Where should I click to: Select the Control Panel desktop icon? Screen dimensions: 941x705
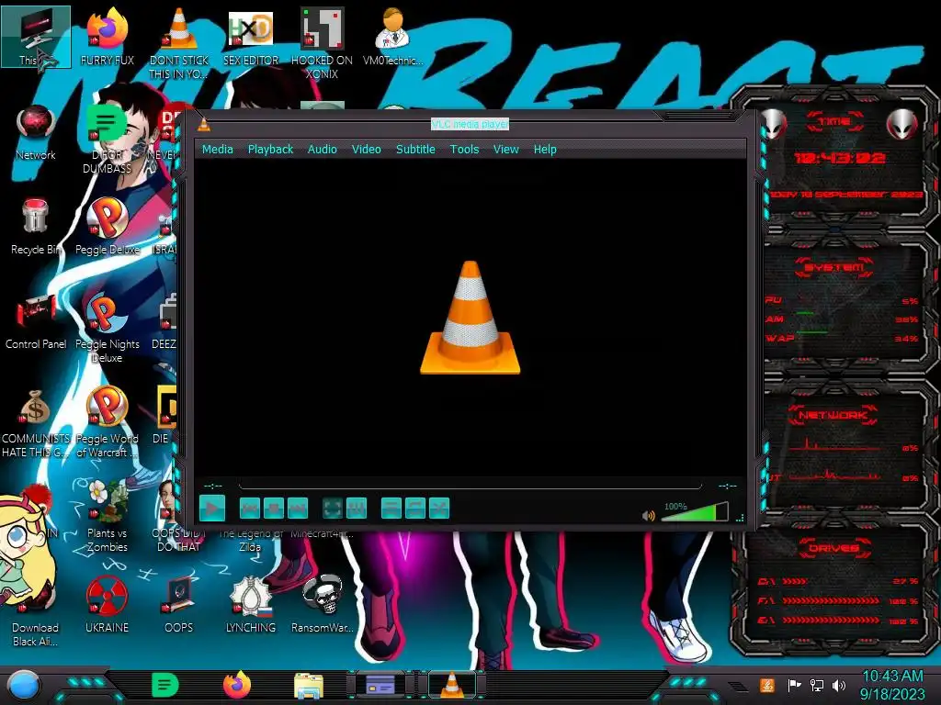click(x=36, y=321)
